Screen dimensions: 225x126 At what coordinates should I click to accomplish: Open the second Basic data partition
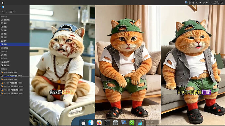pyautogui.click(x=15, y=79)
